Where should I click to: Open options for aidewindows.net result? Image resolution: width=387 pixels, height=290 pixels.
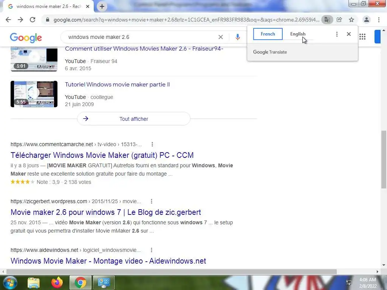tap(152, 250)
